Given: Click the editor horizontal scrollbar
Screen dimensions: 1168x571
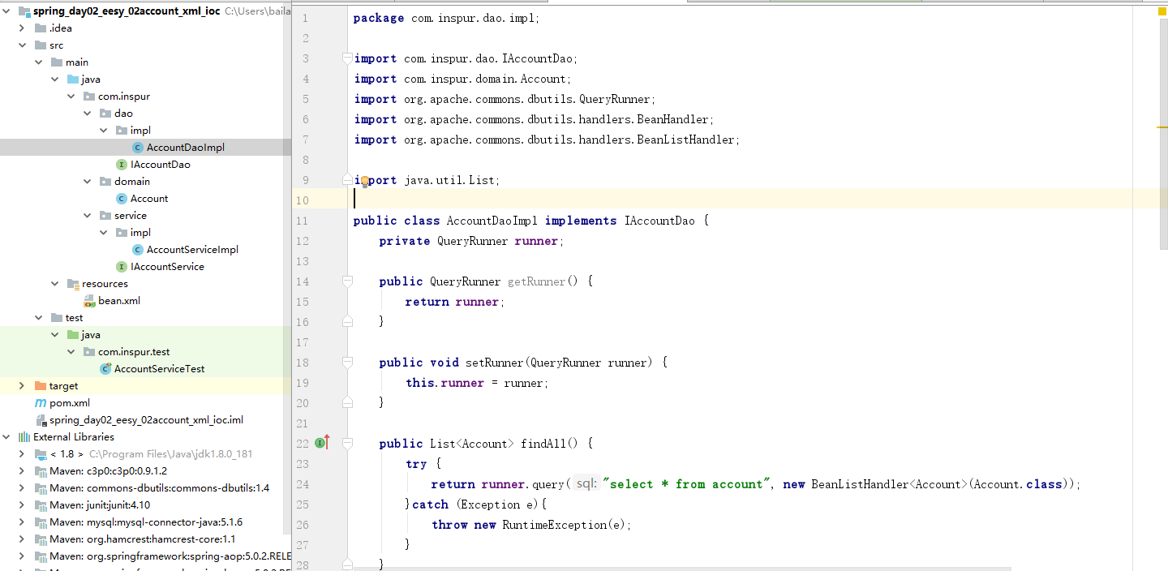Looking at the screenshot, I should click(683, 568).
